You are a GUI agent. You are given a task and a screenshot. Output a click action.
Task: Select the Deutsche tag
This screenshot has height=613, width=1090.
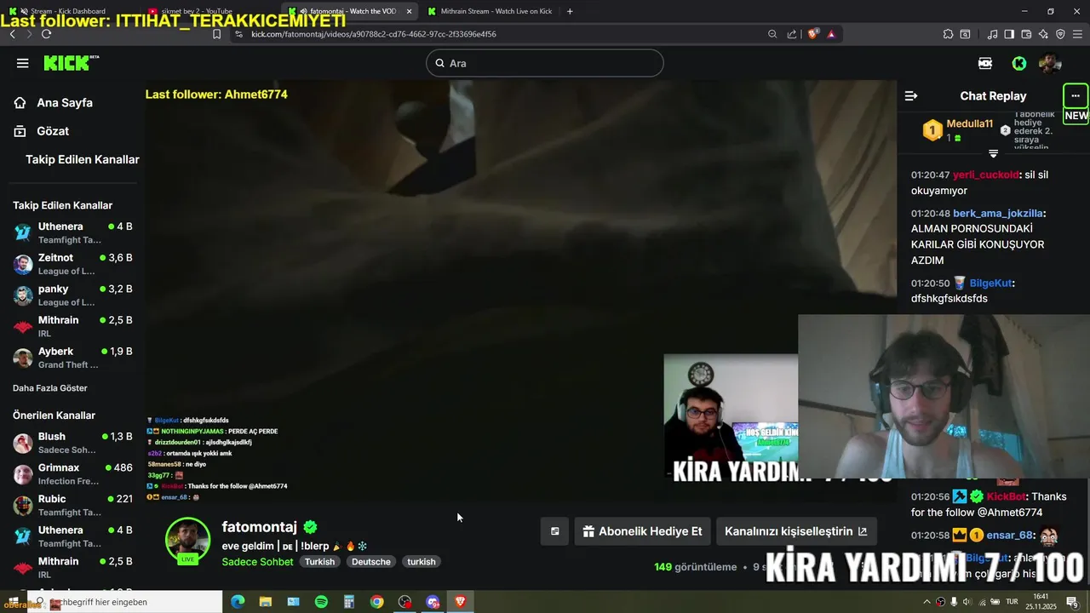click(371, 562)
